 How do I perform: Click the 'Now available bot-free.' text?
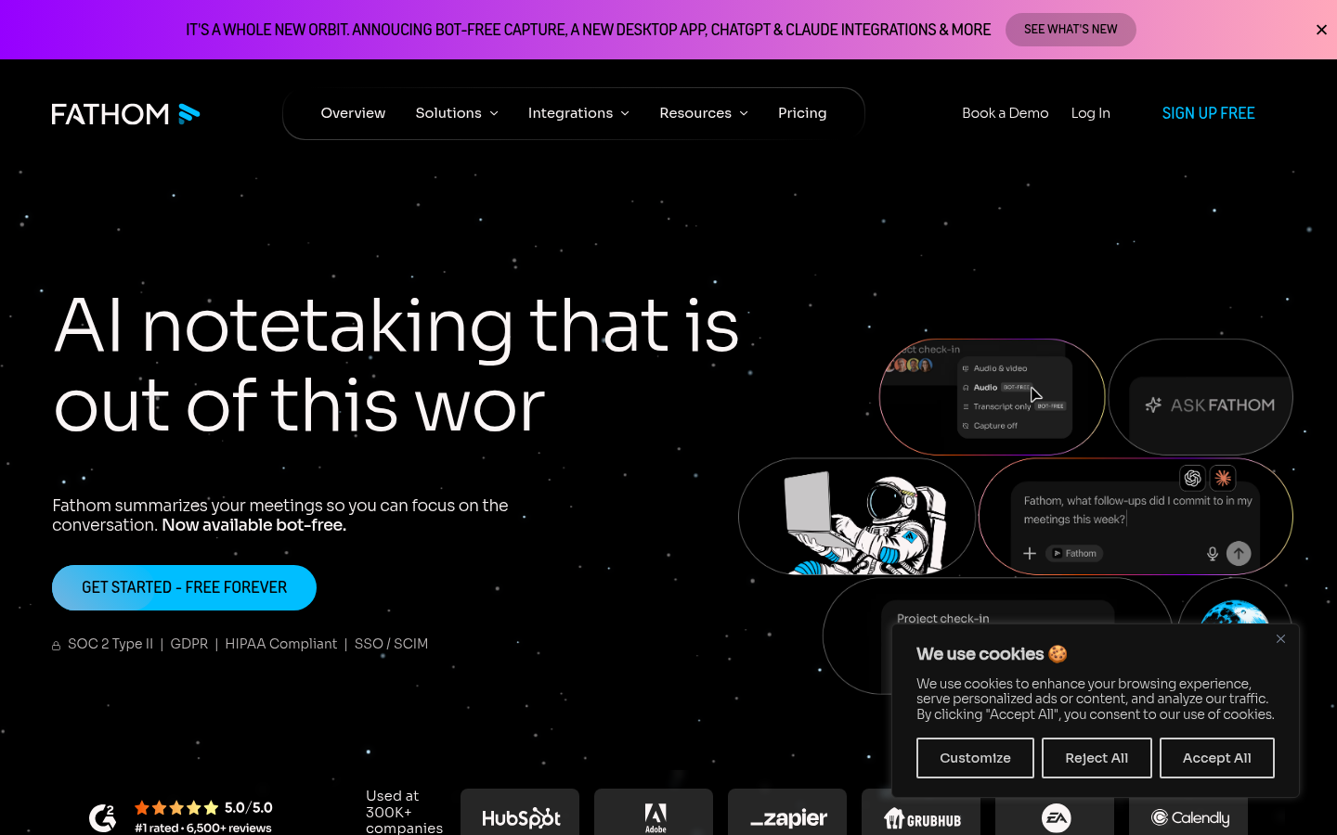click(x=254, y=525)
